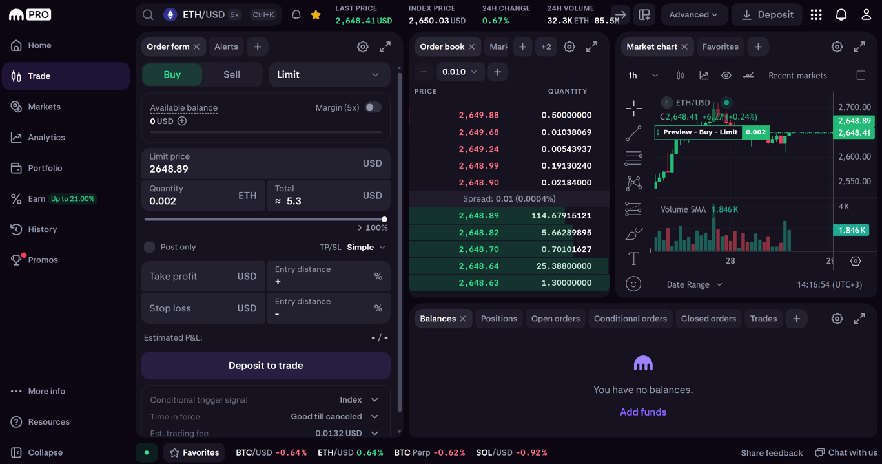This screenshot has height=464, width=882.
Task: Click the Deposit button in top bar
Action: click(767, 14)
